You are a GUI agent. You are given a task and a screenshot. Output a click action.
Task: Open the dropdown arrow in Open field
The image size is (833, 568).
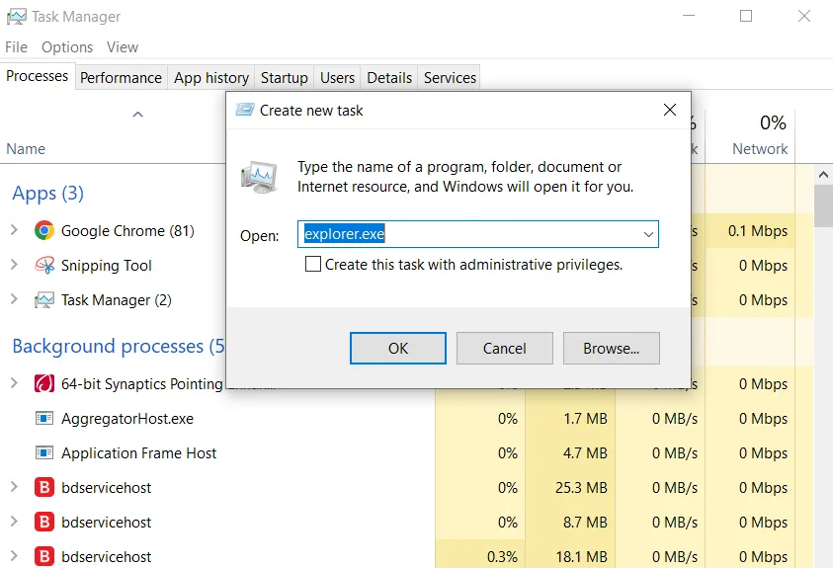tap(648, 234)
